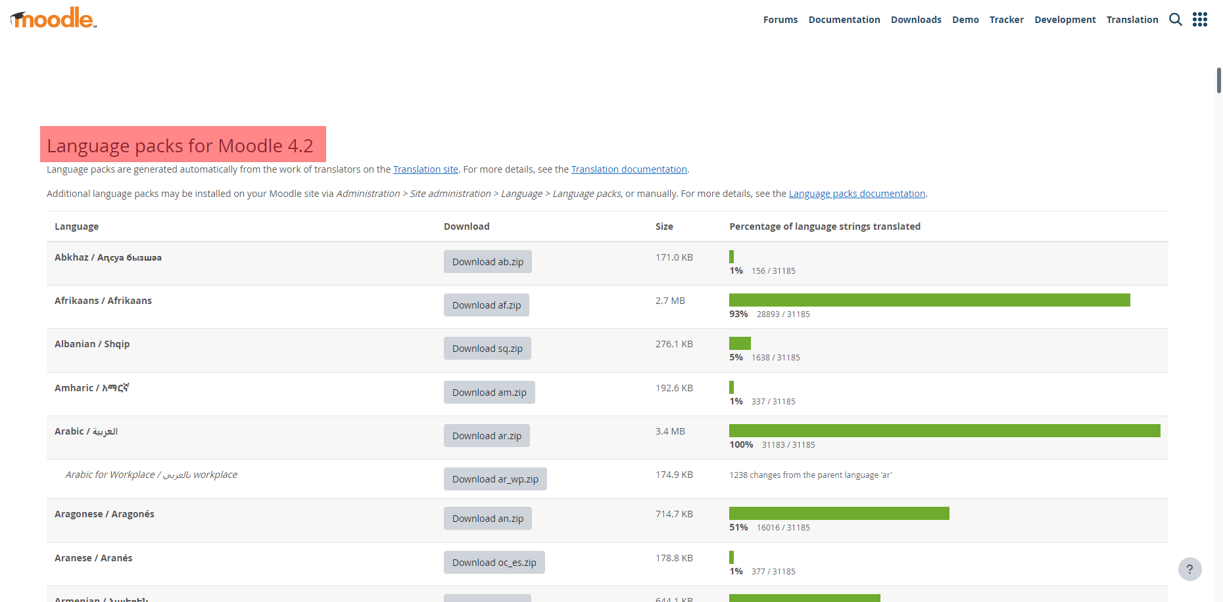The height and width of the screenshot is (602, 1223).
Task: Open the Tracker page
Action: pyautogui.click(x=1006, y=20)
